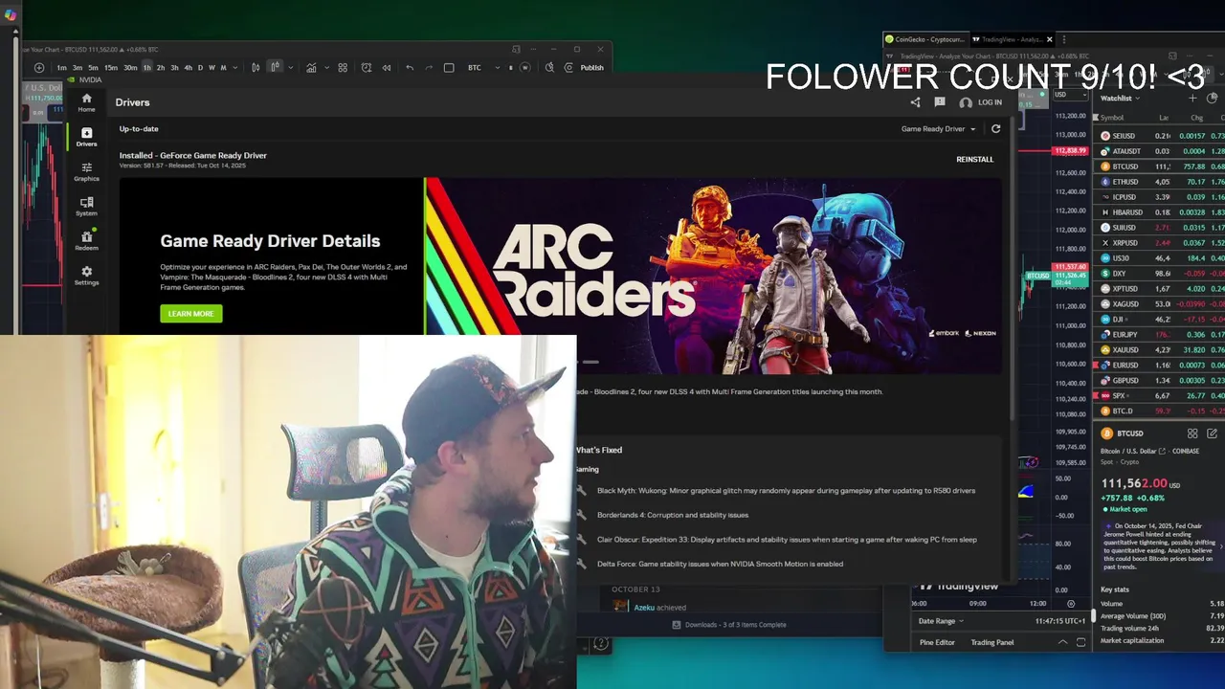Switch to CoinGecko browser tab
The width and height of the screenshot is (1225, 689).
[924, 39]
